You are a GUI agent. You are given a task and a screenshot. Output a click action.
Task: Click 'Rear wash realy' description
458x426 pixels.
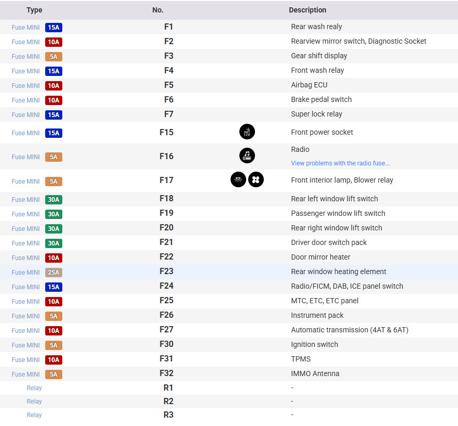pos(316,27)
